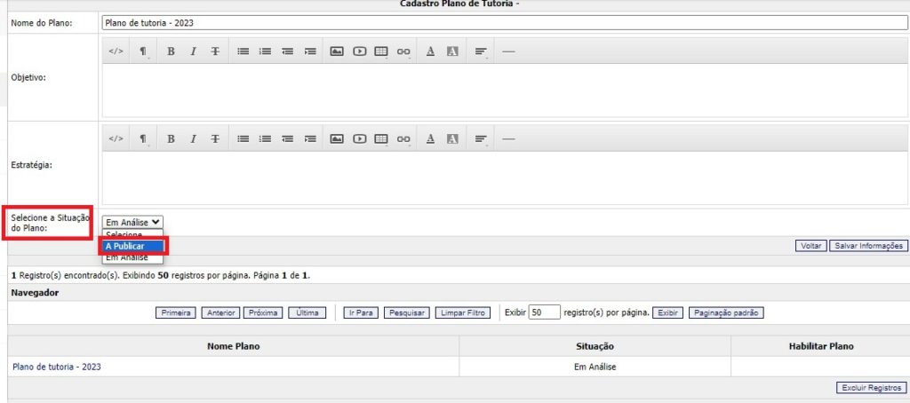Toggle HTML source view in Objetivo editor

coord(116,51)
